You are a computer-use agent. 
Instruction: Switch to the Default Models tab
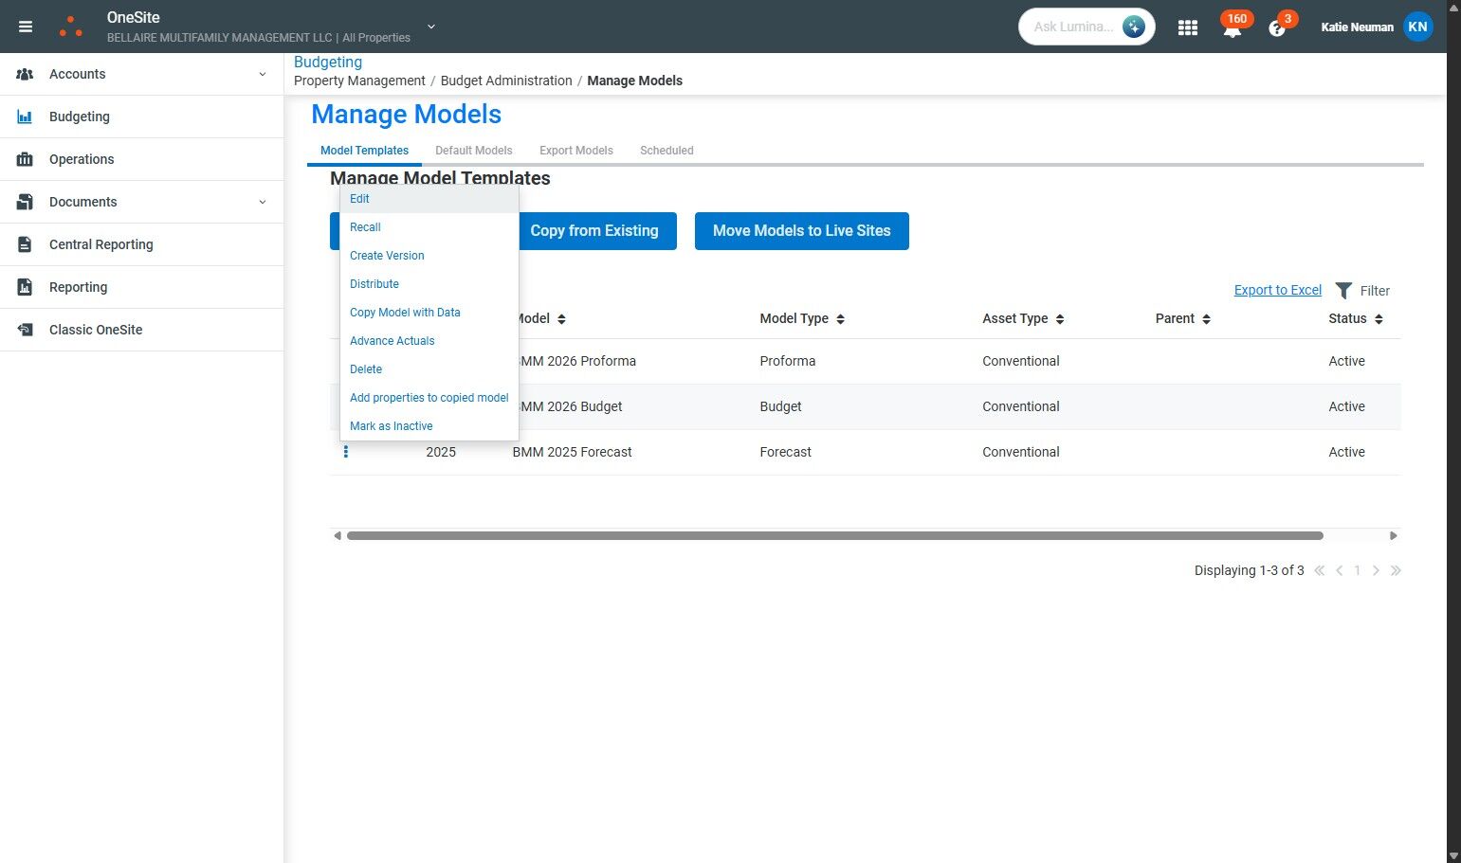point(473,151)
